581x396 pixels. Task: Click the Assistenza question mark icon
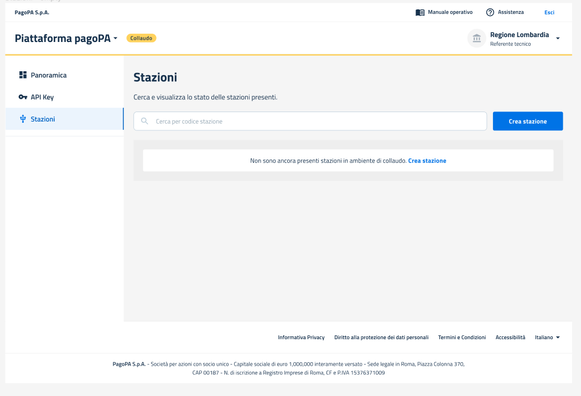pos(490,12)
